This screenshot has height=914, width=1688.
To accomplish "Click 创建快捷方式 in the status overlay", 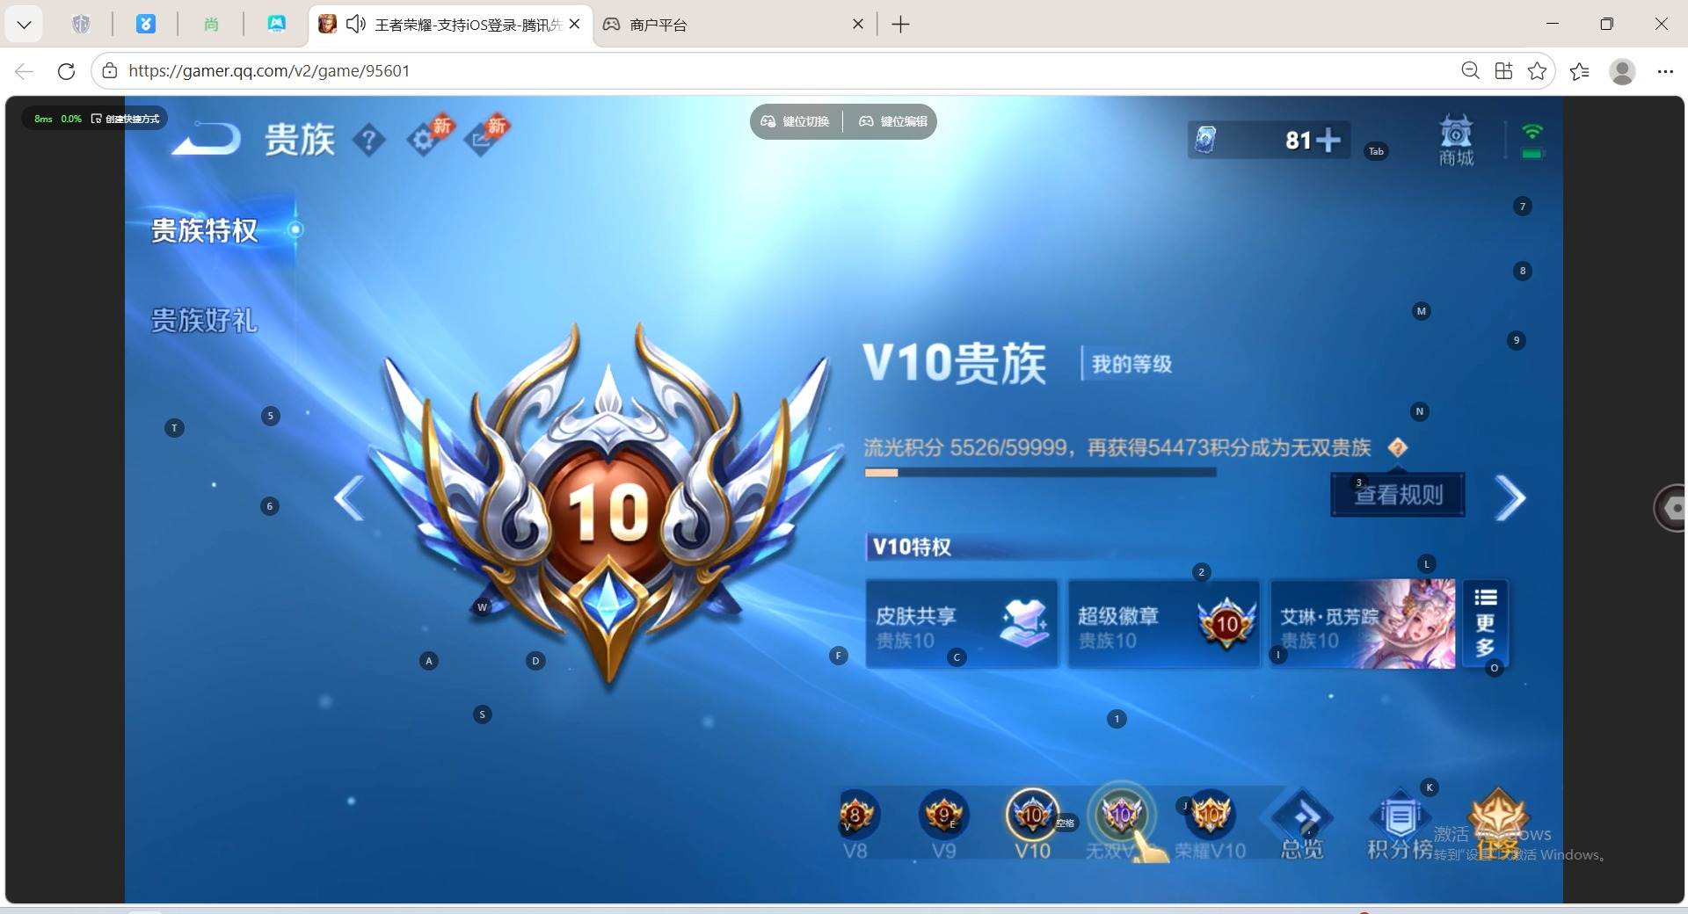I will pos(127,119).
